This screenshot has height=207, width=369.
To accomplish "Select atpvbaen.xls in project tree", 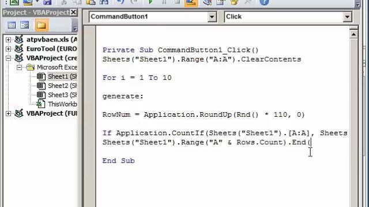I will [52, 40].
